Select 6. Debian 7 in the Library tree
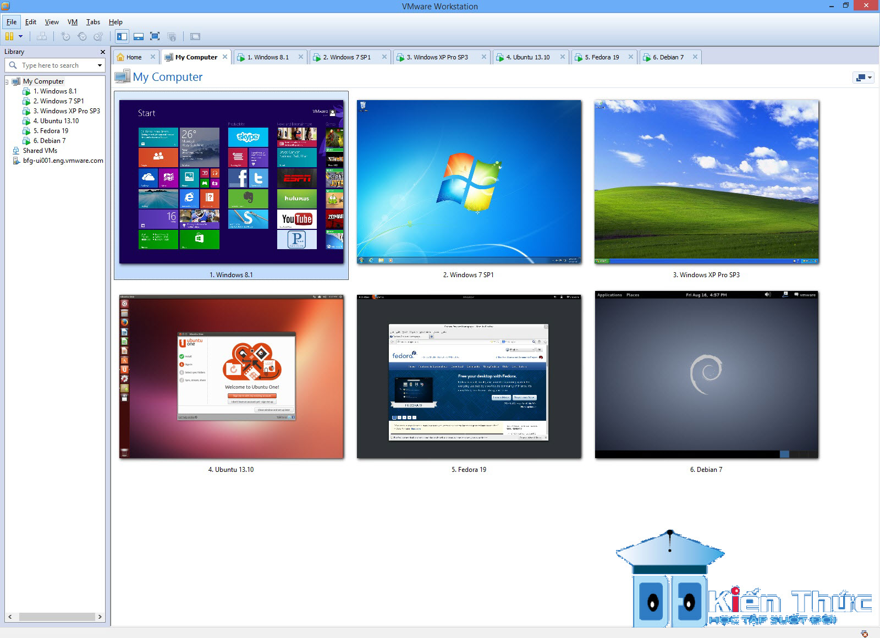The height and width of the screenshot is (638, 880). pyautogui.click(x=50, y=141)
